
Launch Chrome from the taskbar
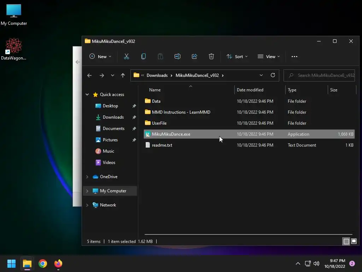[x=43, y=263]
